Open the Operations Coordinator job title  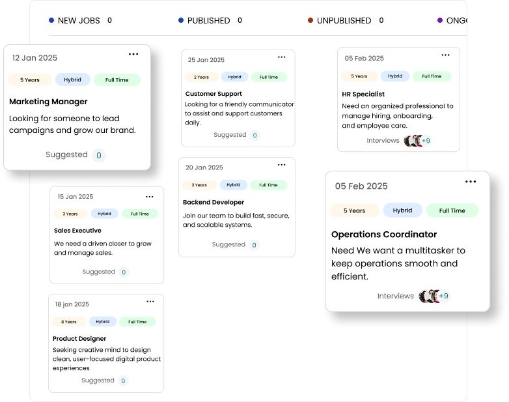point(384,235)
